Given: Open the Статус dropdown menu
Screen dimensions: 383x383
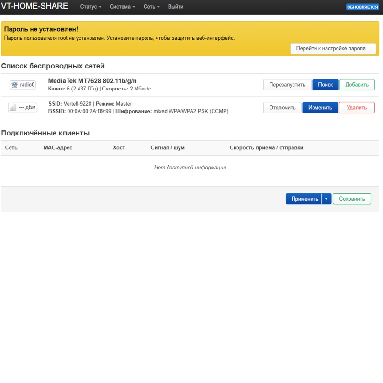Looking at the screenshot, I should pos(90,7).
